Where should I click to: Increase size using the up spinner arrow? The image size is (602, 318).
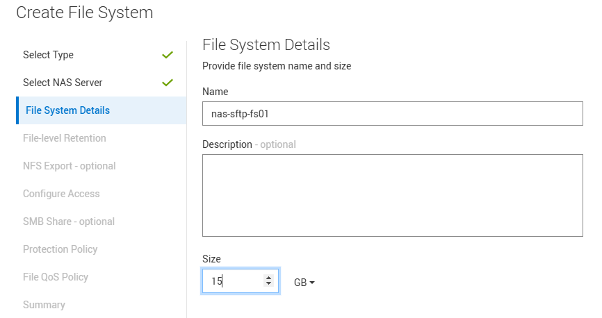268,278
